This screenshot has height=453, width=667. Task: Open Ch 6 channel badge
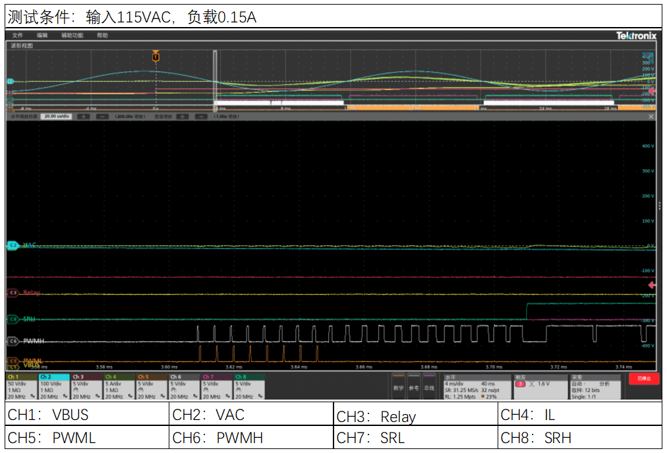coord(184,386)
